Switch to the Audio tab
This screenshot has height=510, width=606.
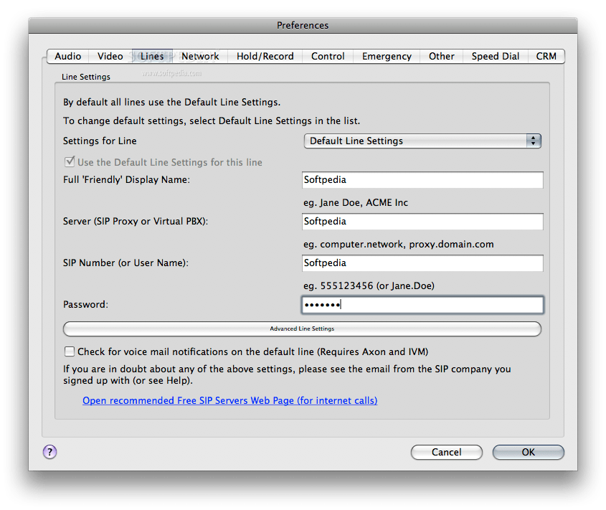click(67, 56)
